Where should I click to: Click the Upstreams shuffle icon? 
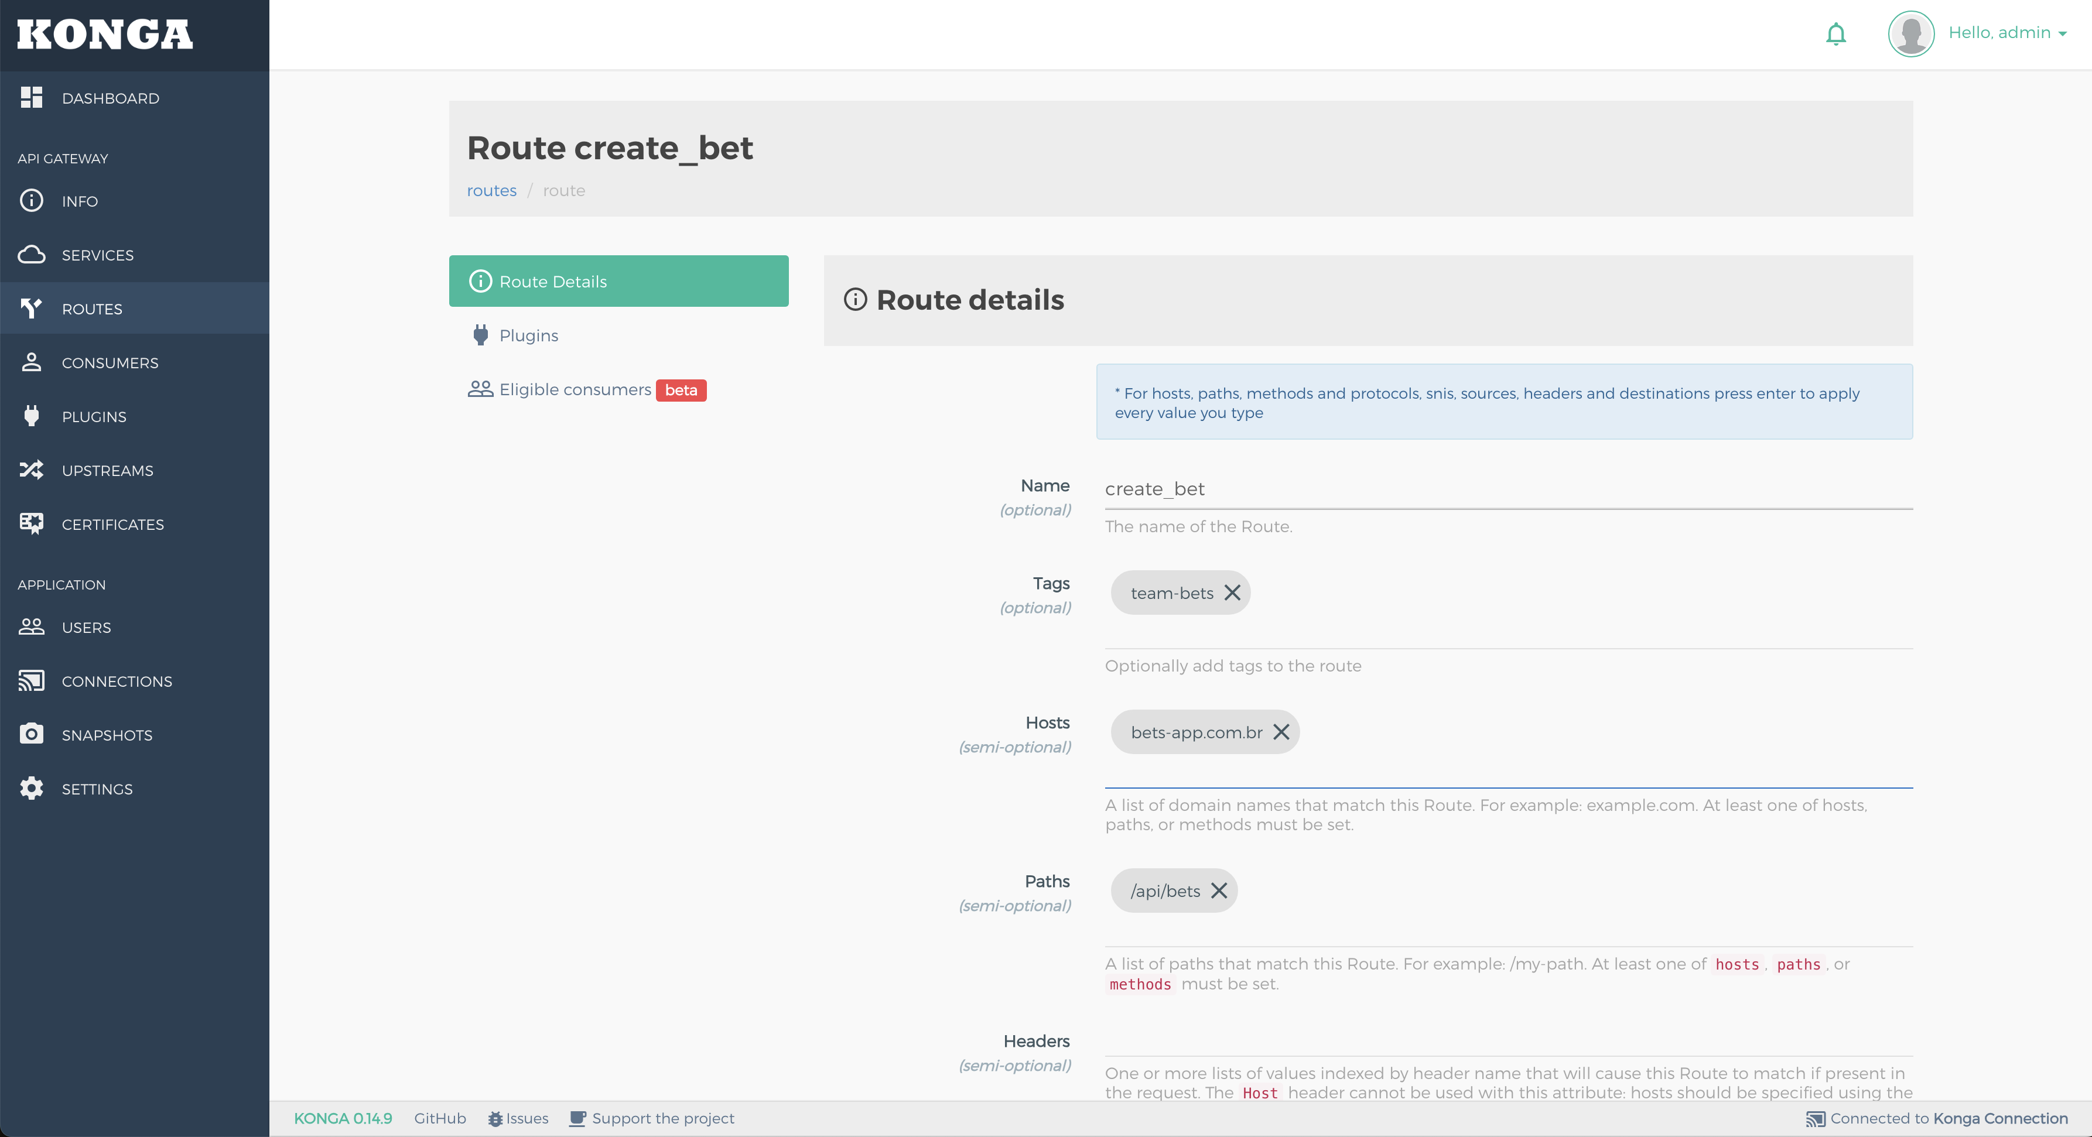(x=32, y=470)
